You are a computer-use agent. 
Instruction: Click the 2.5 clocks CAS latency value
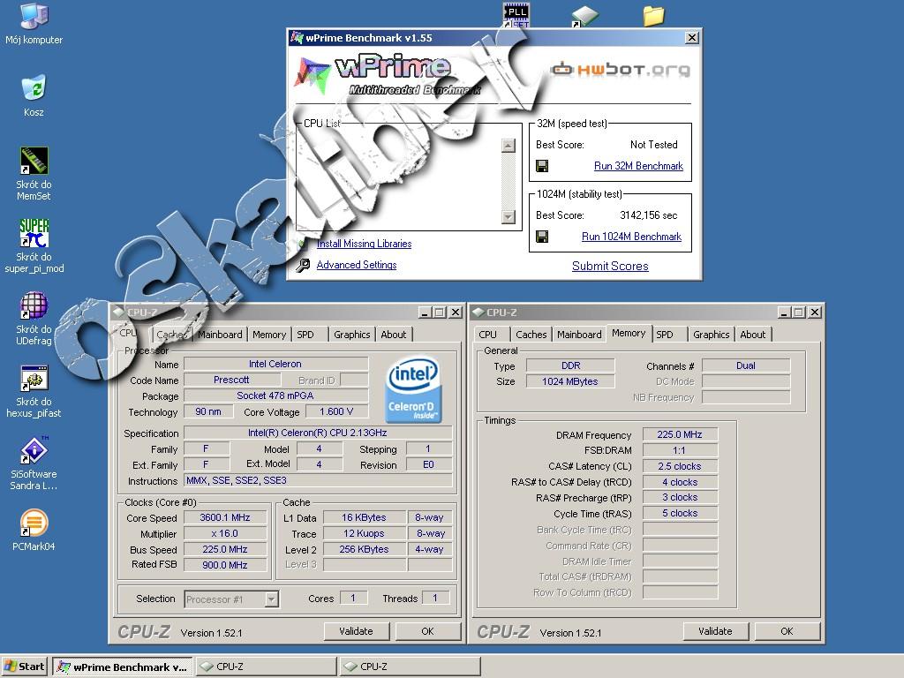(x=679, y=466)
